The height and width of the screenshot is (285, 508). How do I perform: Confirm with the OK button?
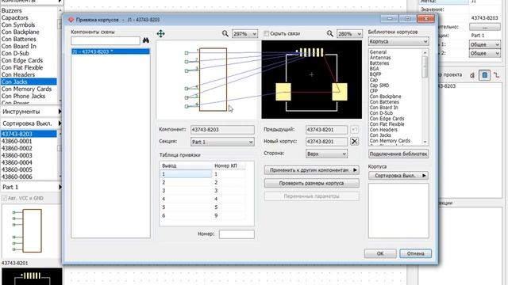pos(380,253)
